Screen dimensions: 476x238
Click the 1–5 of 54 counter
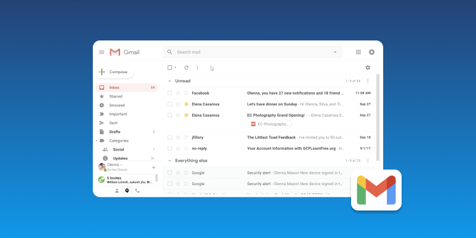coord(353,81)
